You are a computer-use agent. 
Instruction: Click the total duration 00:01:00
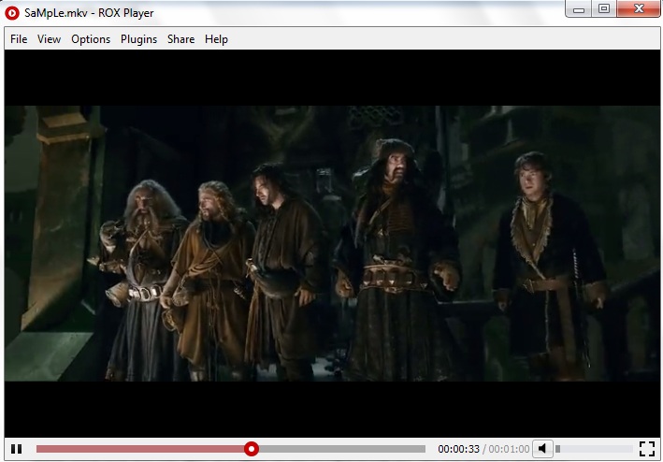coord(509,449)
